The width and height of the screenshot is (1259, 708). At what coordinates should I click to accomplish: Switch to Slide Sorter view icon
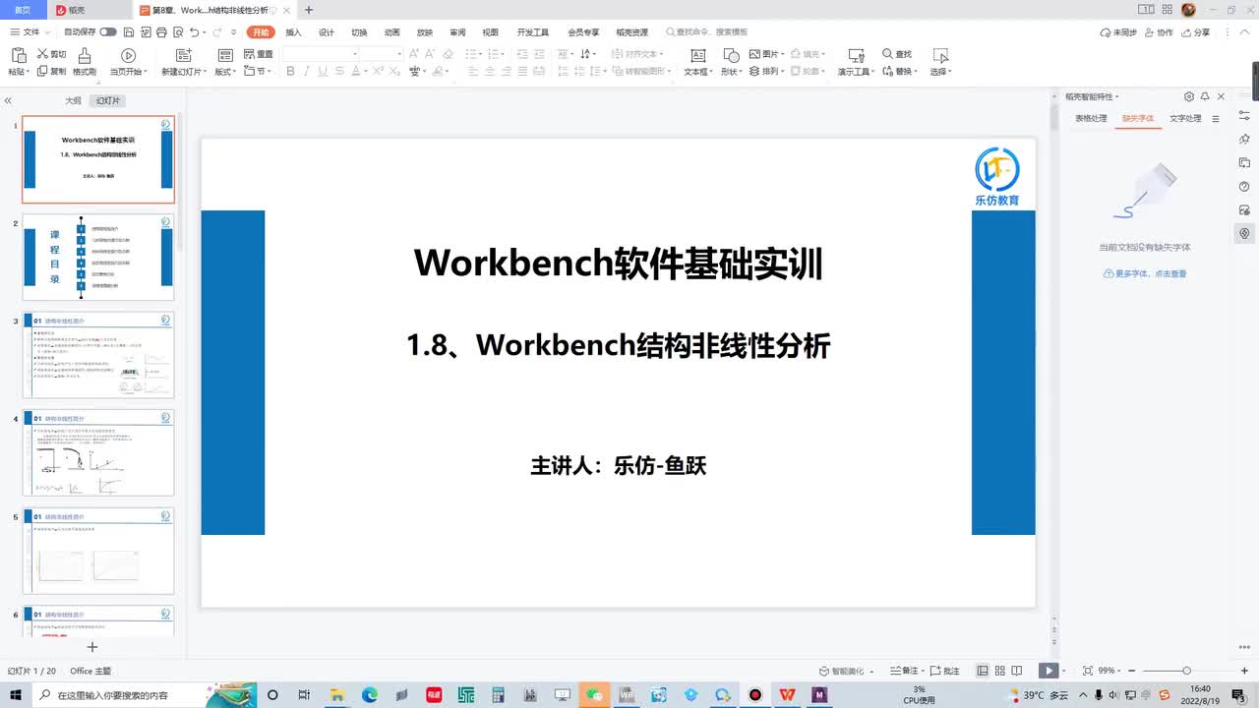tap(999, 671)
